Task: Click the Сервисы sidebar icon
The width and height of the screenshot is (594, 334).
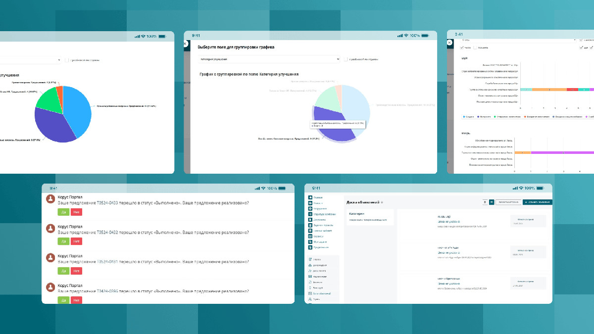Action: pos(310,236)
